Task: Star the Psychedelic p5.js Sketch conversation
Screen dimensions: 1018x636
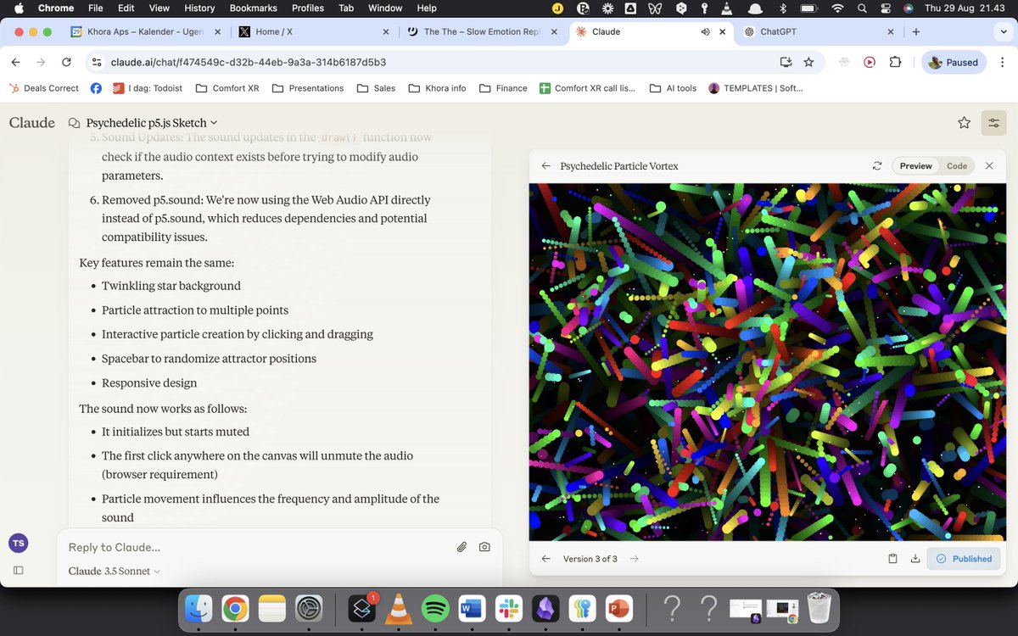Action: 964,123
